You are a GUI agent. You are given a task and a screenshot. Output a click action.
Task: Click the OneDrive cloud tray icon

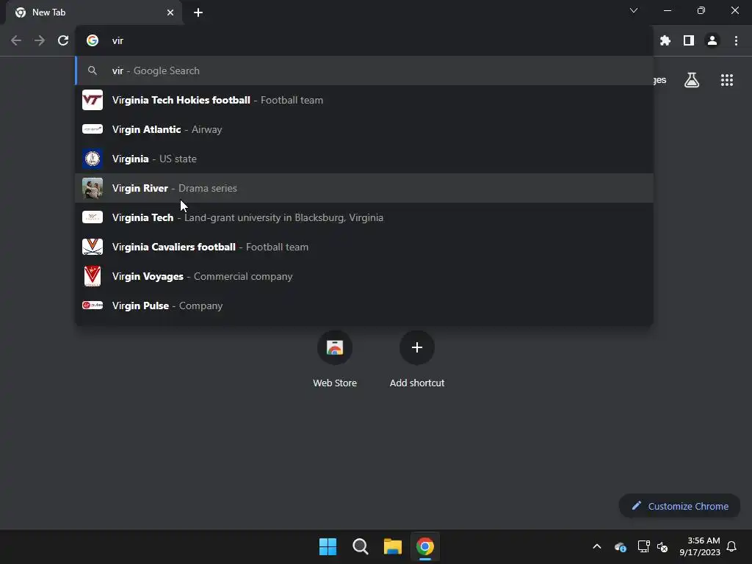tap(620, 546)
